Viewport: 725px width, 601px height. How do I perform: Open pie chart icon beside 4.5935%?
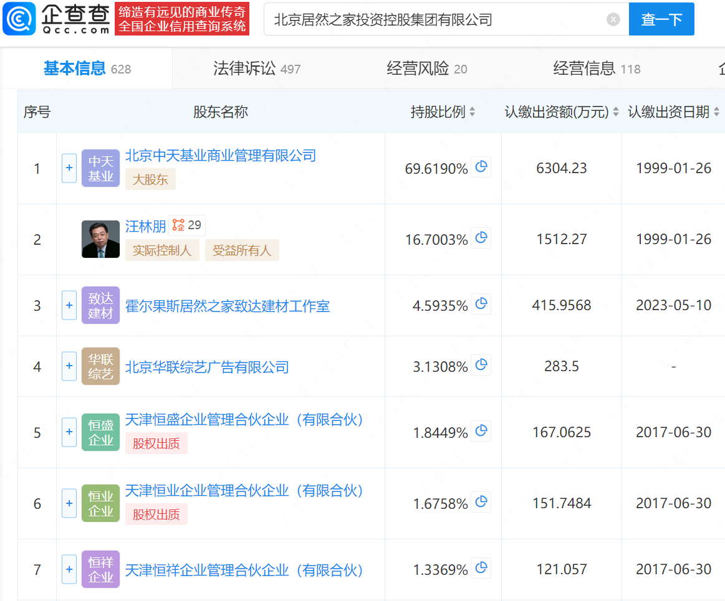click(481, 304)
